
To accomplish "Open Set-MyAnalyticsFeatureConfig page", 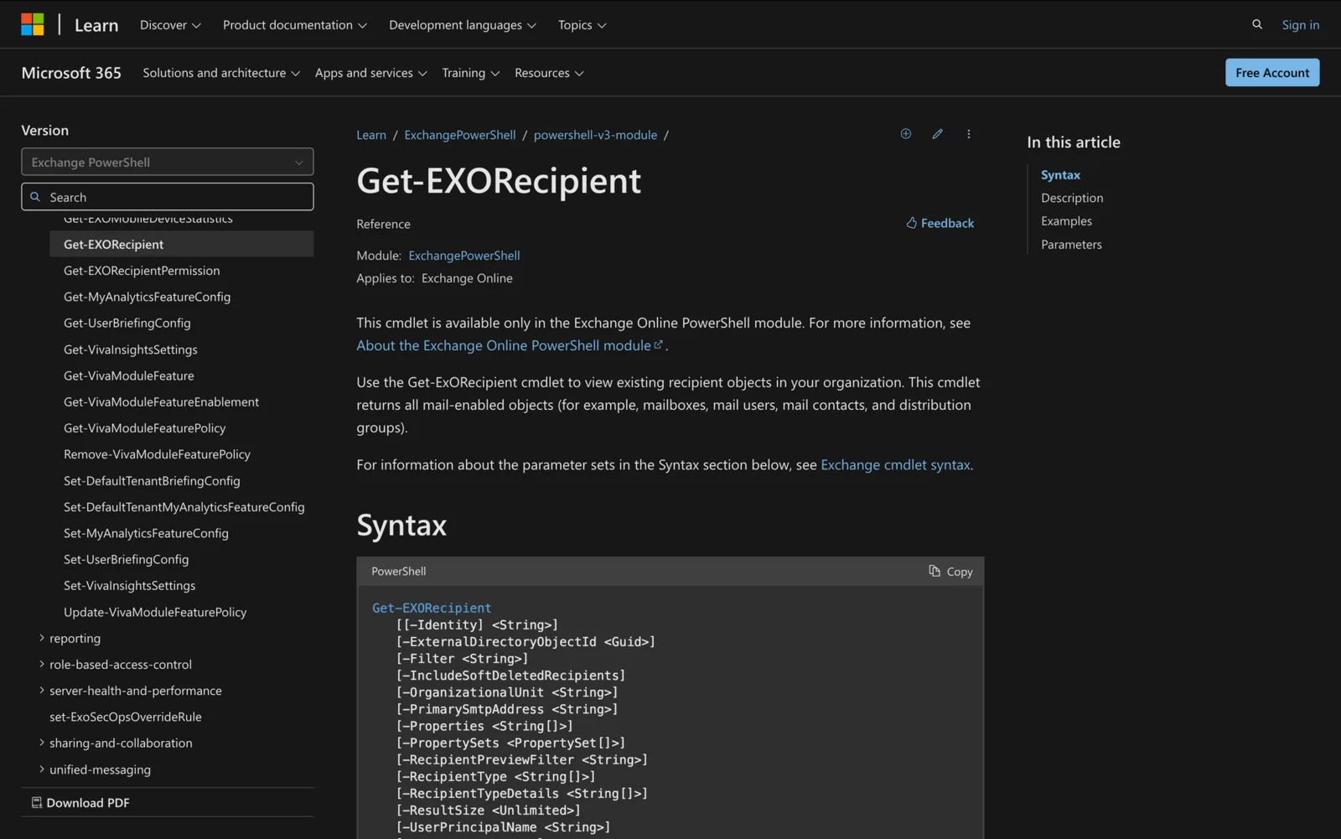I will (146, 533).
